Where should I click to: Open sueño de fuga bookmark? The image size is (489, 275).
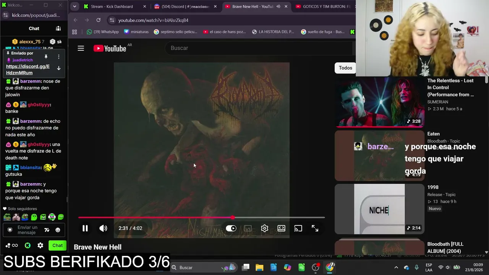pyautogui.click(x=323, y=32)
